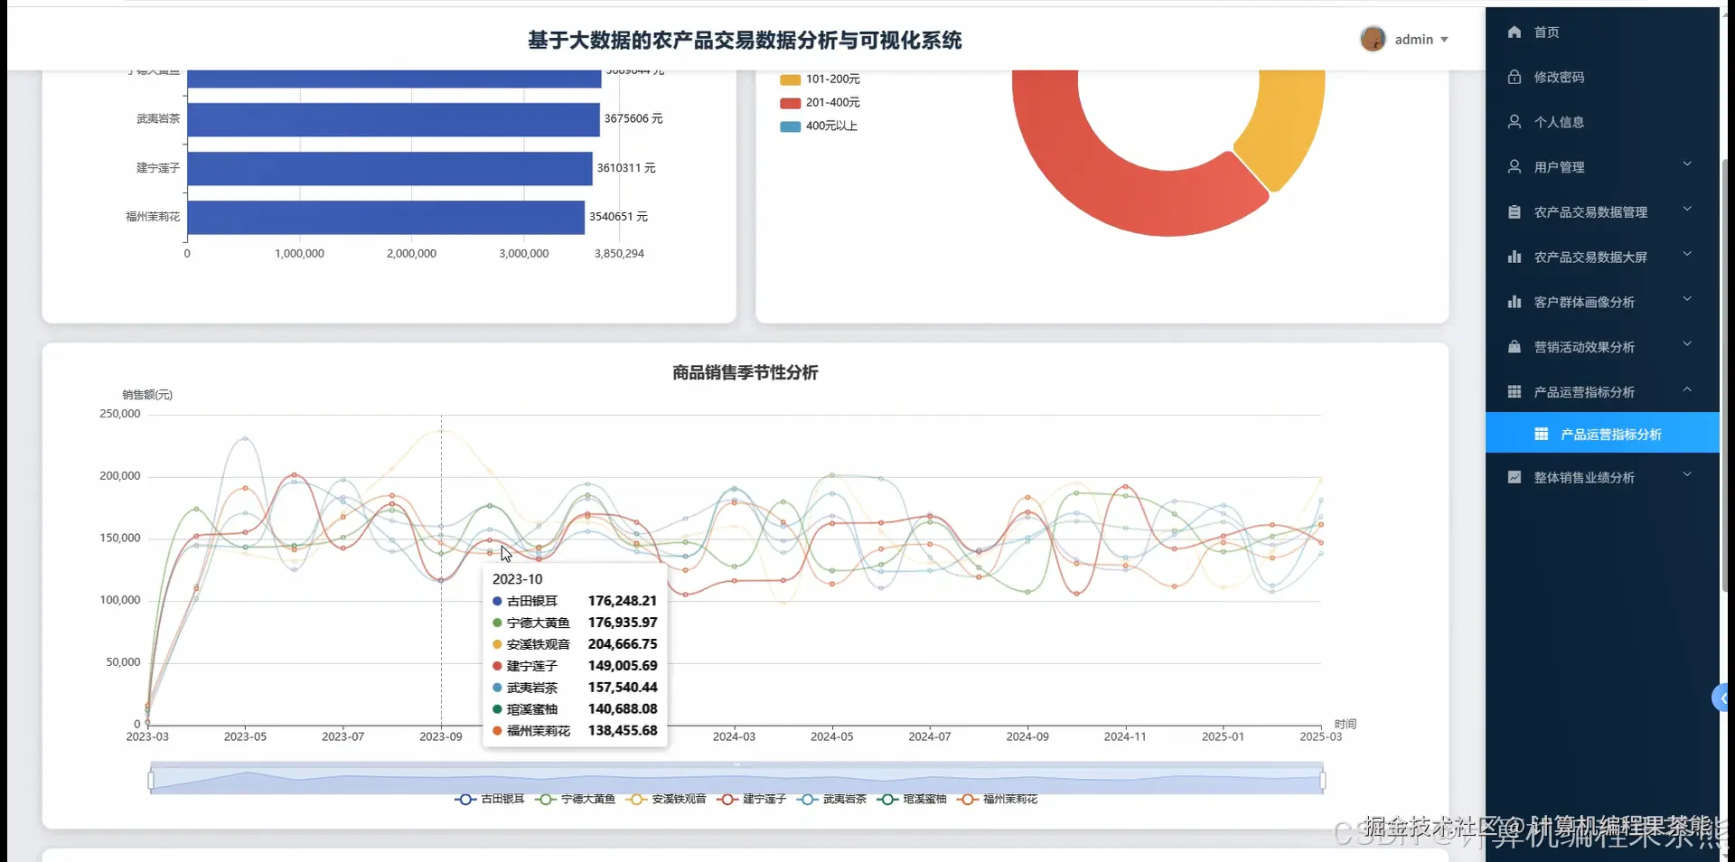Toggle the 古田银耳 series in the legend
Image resolution: width=1735 pixels, height=862 pixels.
490,800
